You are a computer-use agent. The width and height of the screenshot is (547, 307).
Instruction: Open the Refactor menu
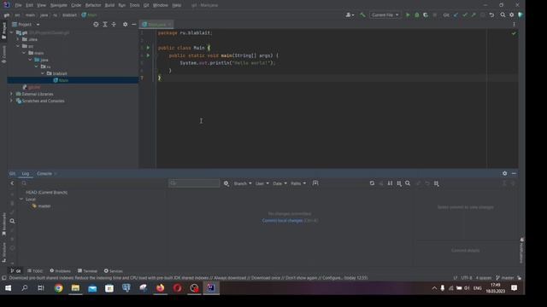click(93, 5)
